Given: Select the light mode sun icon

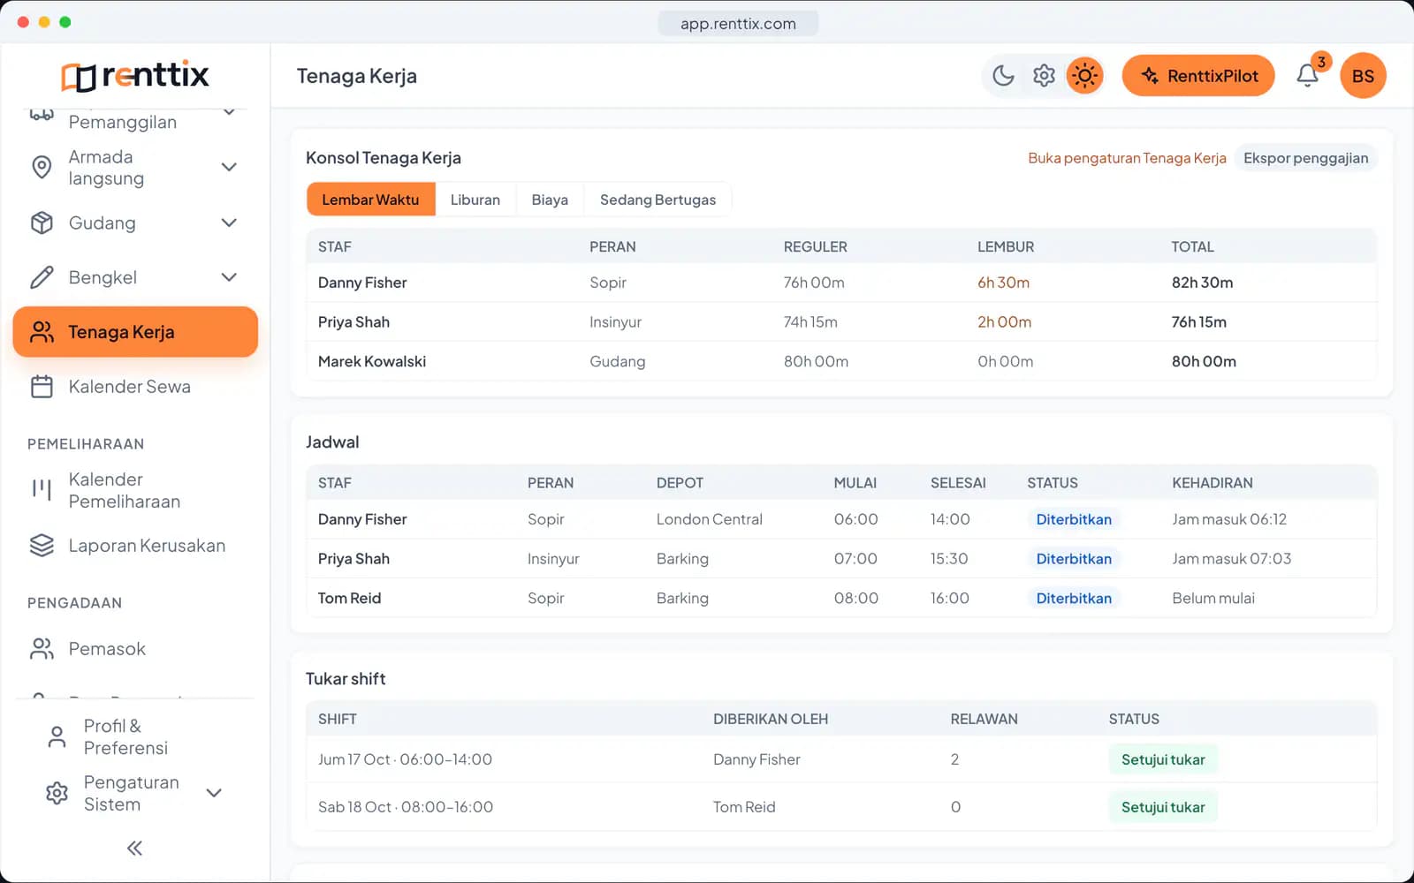Looking at the screenshot, I should coord(1084,76).
